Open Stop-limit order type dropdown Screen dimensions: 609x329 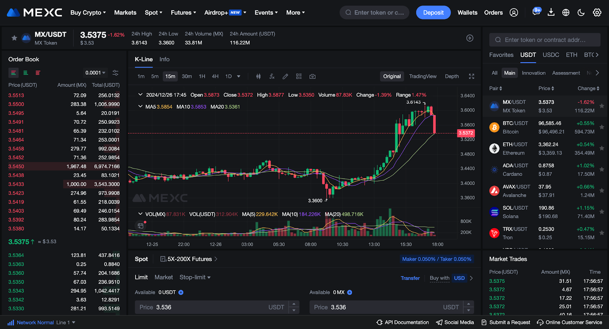click(195, 277)
